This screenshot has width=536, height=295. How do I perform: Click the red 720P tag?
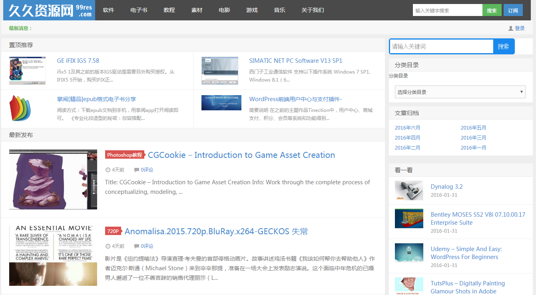coord(113,231)
